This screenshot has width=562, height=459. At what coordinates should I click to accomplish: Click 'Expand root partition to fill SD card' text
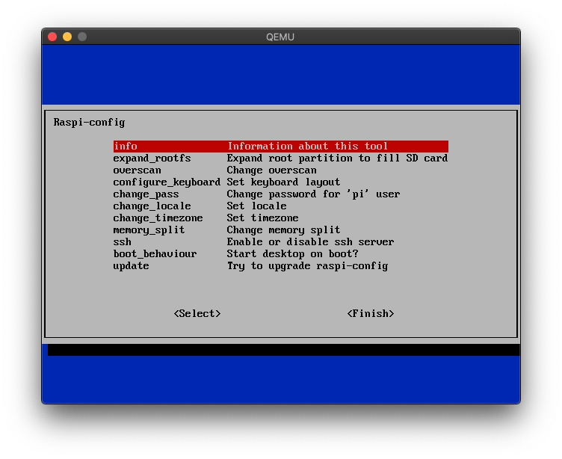click(337, 158)
